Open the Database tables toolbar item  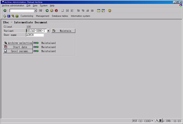(60, 16)
